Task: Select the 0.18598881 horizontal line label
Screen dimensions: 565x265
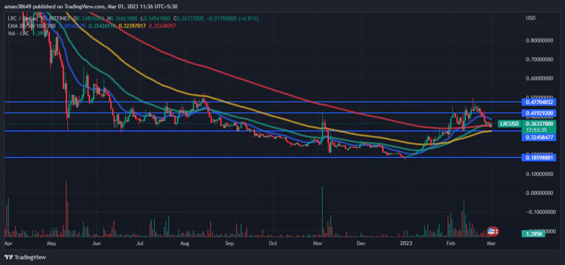Action: click(539, 158)
